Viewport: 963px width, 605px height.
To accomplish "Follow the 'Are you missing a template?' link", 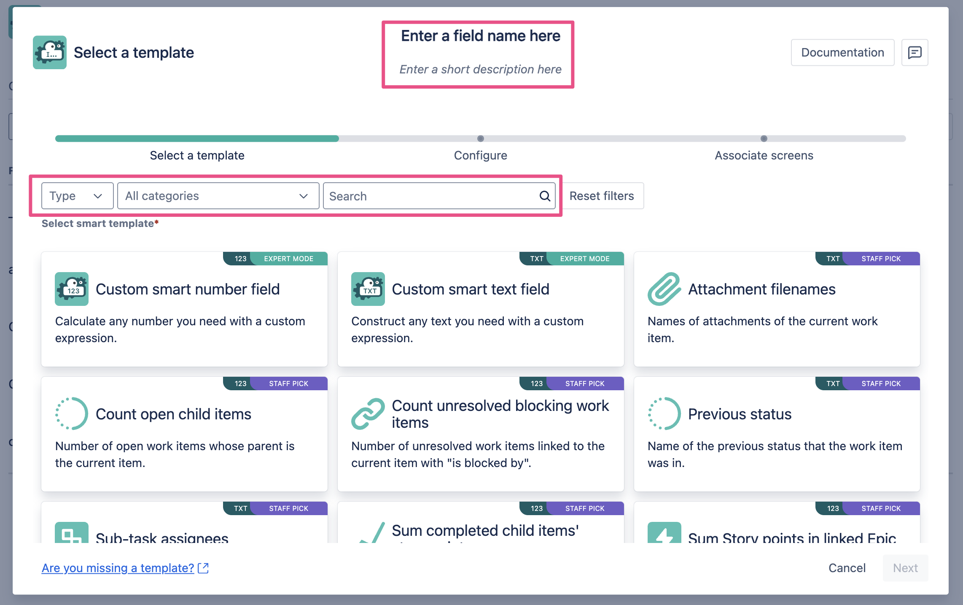I will click(118, 568).
